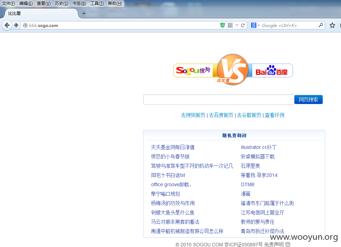Click the magnifier search icon
Viewport: 341px width, 247px height.
321,25
